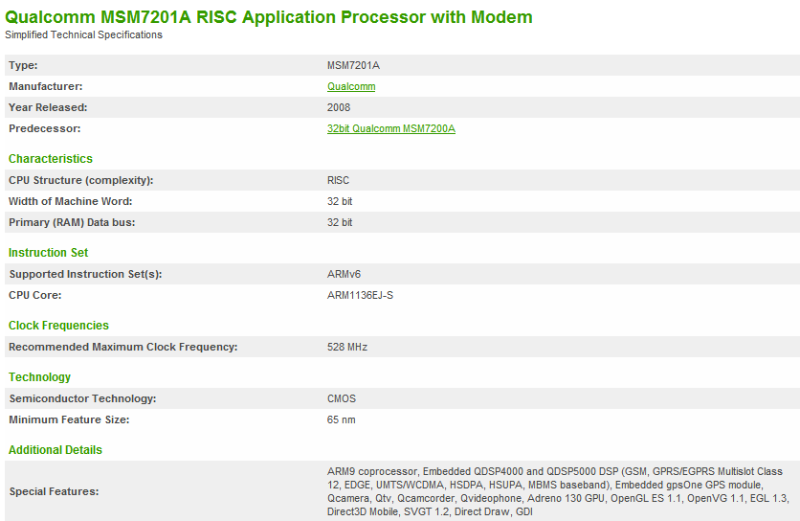Screen dimensions: 800x521
Task: Click the Simplified Technical Specifications subtitle
Action: coord(84,35)
